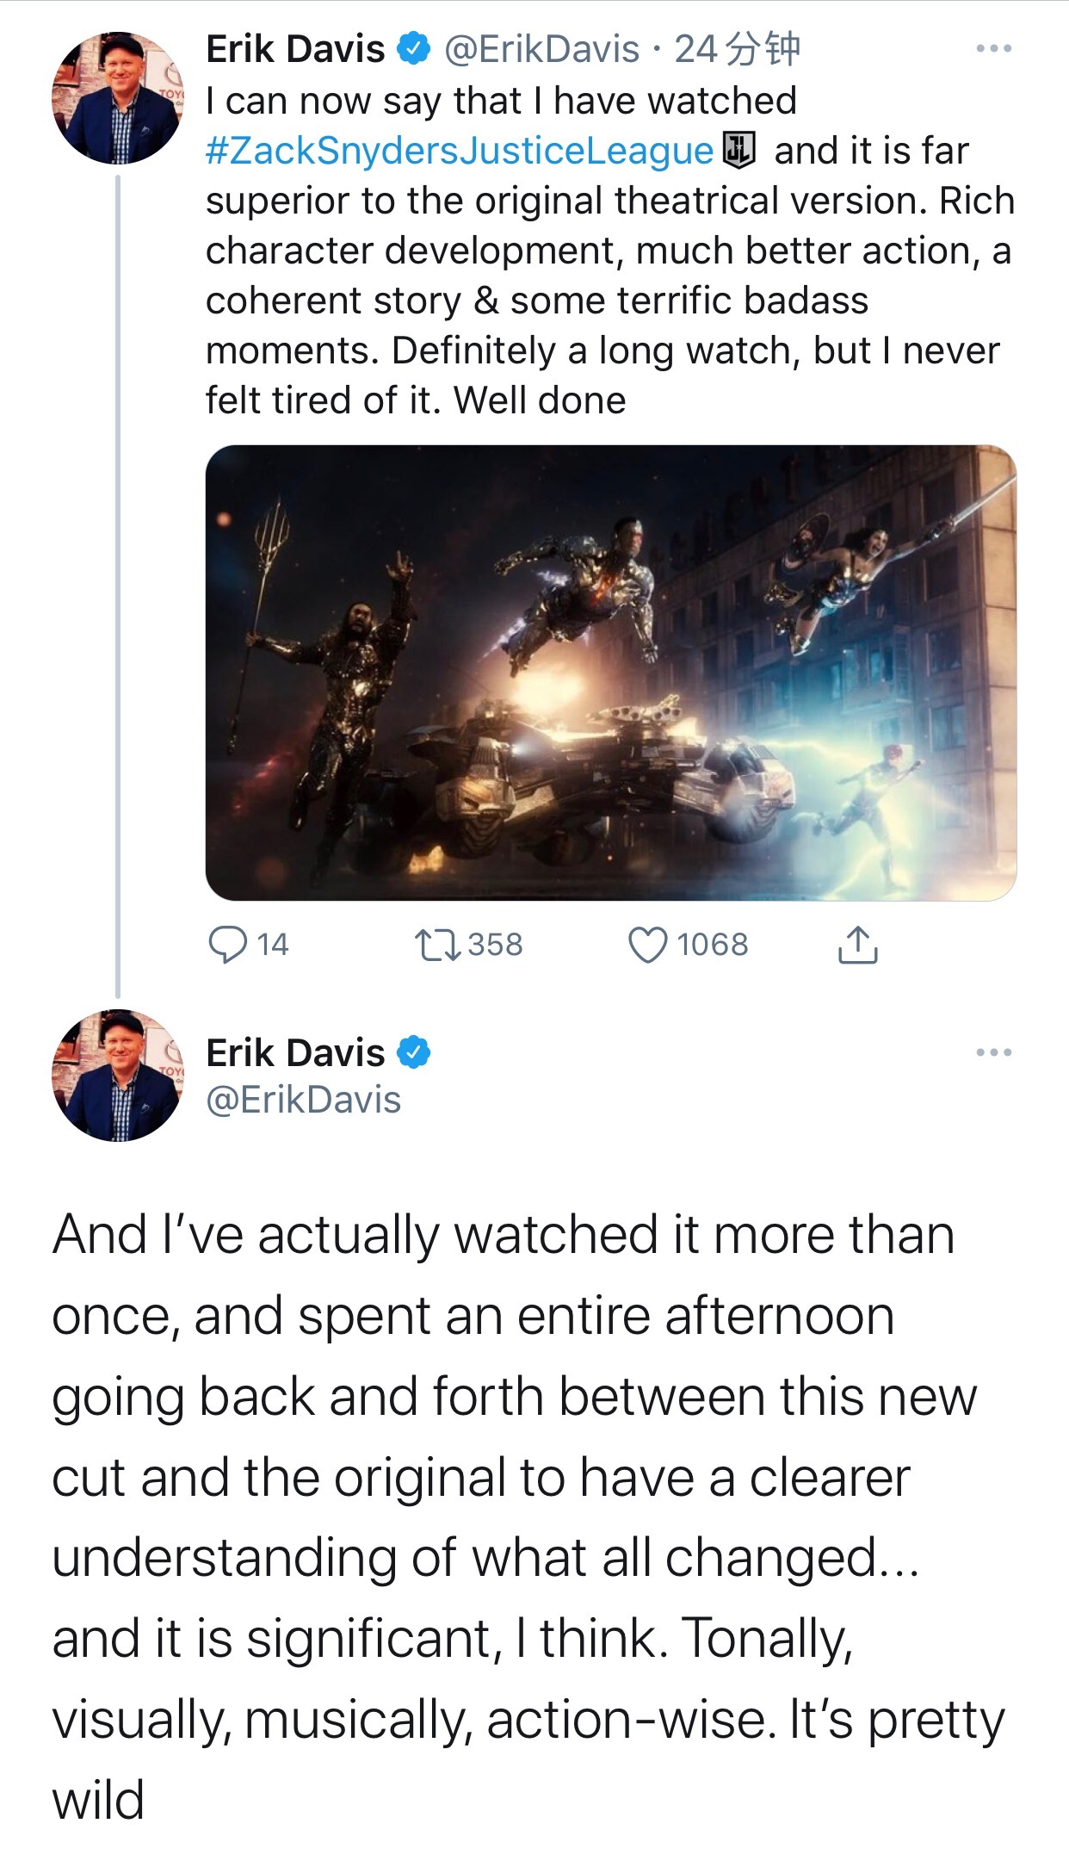Tap the Erik Davis name on second tweet
1069x1873 pixels.
coord(295,1052)
